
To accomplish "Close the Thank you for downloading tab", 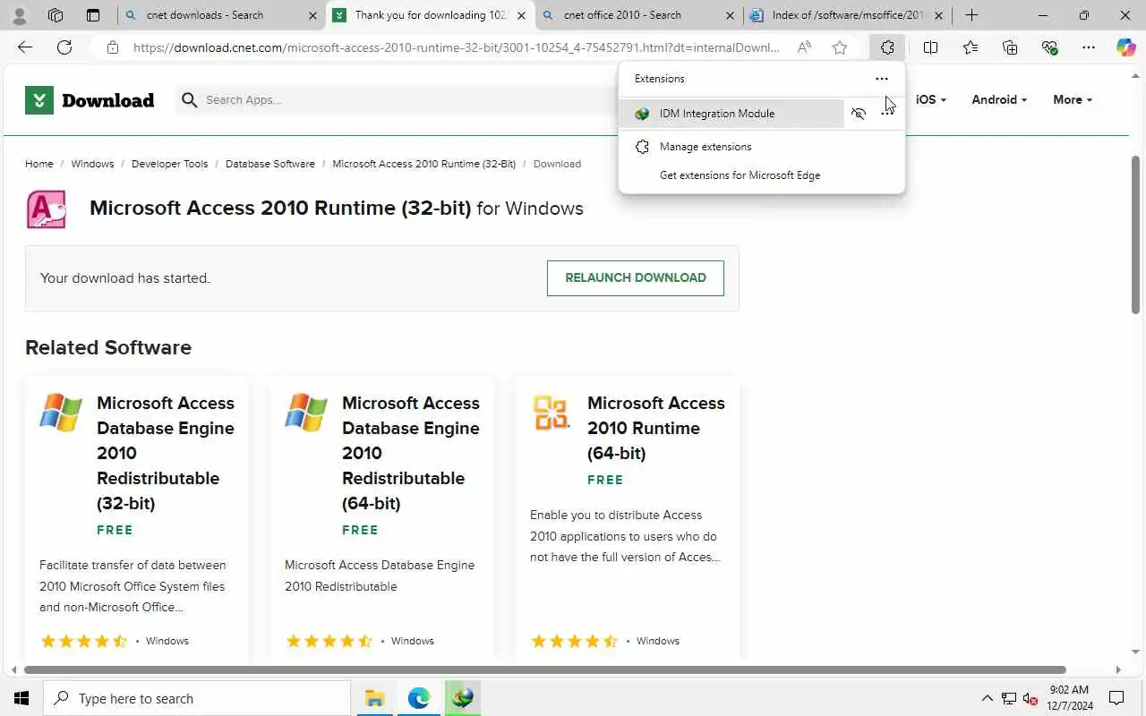I will click(x=521, y=15).
